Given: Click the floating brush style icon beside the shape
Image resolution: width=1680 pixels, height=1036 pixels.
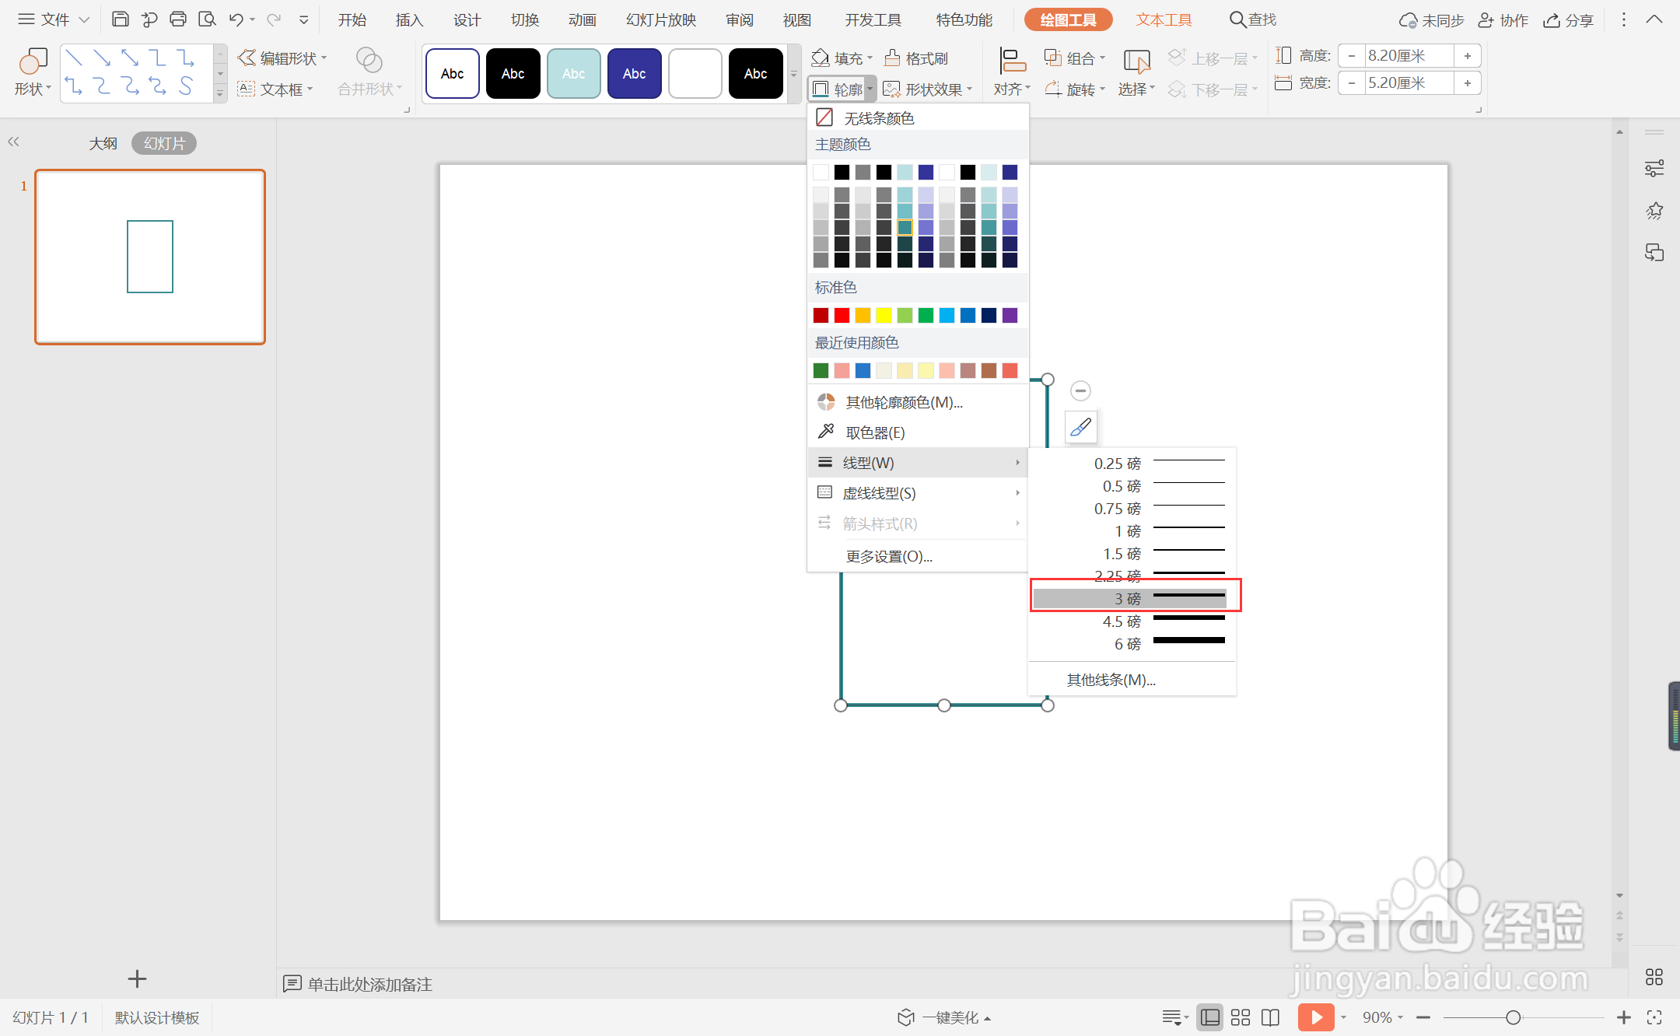Looking at the screenshot, I should click(x=1080, y=427).
